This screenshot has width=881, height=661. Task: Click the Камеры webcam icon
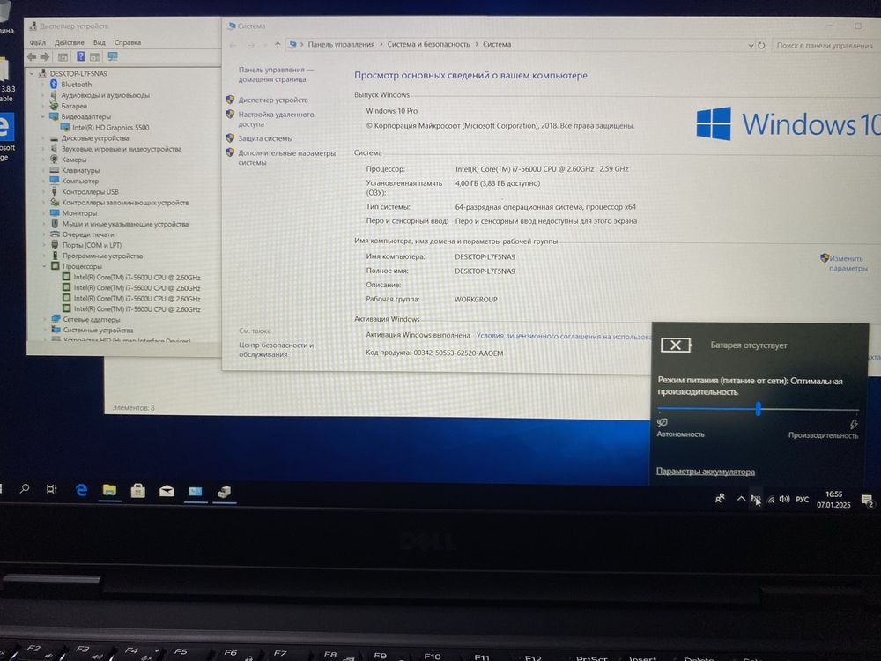54,160
